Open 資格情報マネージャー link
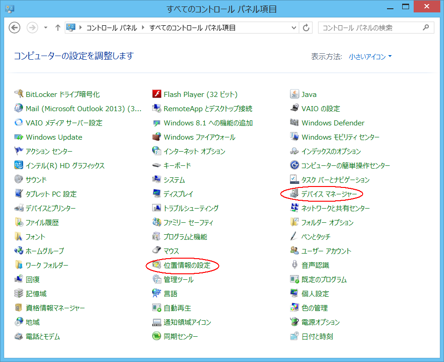444x362 pixels. point(55,308)
